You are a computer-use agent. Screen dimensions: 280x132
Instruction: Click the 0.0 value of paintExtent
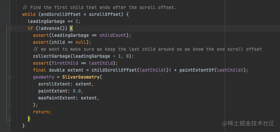tap(77, 91)
